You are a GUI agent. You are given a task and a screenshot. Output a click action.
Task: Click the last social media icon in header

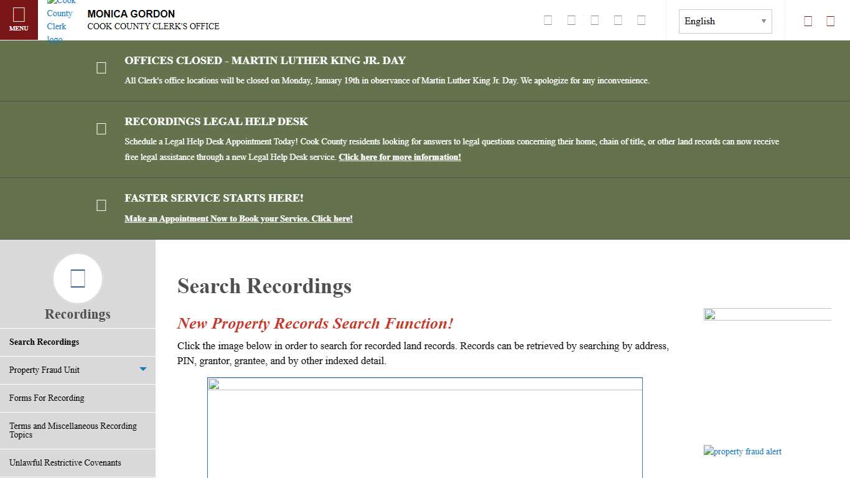tap(642, 20)
